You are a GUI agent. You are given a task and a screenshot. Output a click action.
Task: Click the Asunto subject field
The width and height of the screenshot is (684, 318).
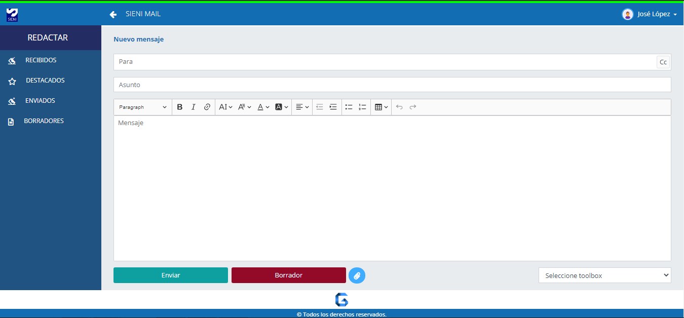[x=392, y=85]
